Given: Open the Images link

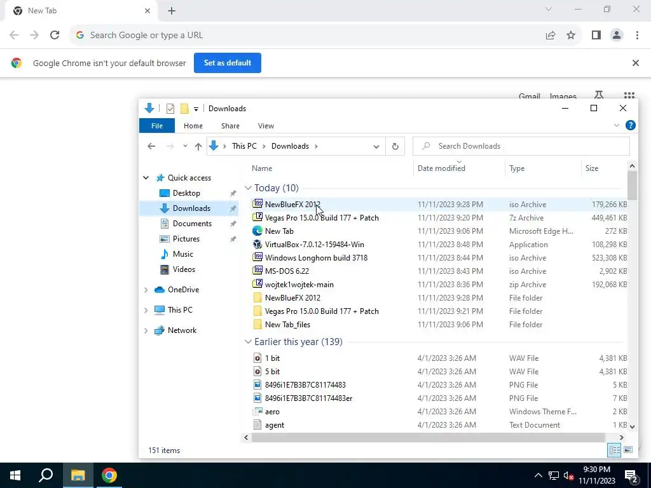Looking at the screenshot, I should [563, 97].
